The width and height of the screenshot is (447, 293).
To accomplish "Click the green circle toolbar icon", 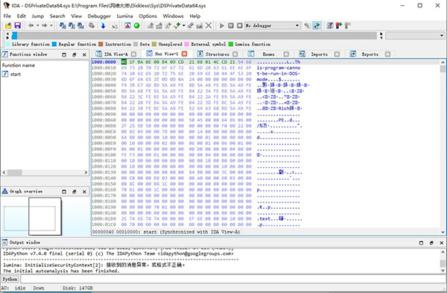I will [137, 25].
